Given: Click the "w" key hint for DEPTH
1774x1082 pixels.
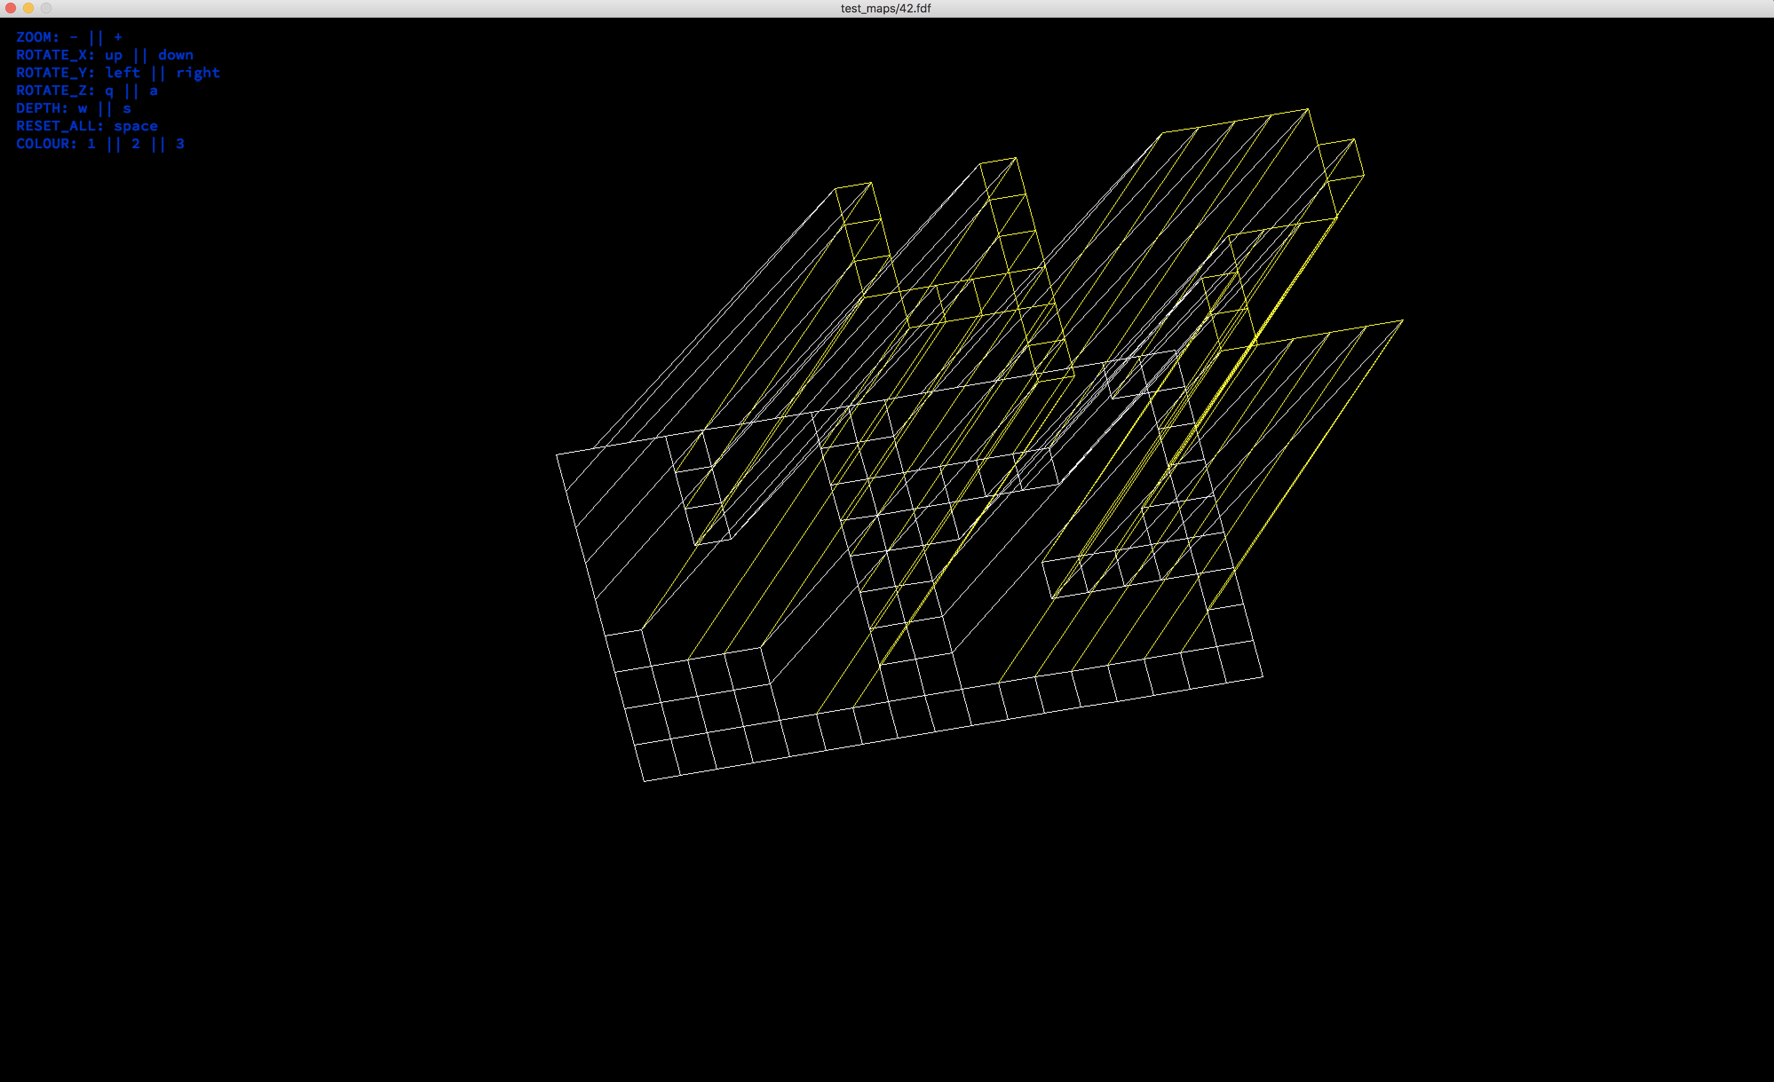Looking at the screenshot, I should (x=83, y=109).
